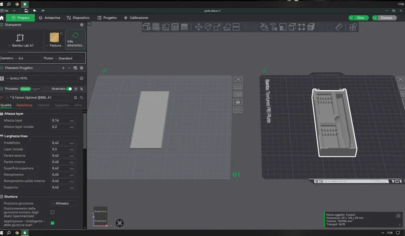The image size is (405, 236).
Task: Click the Altezza layer value field
Action: click(63, 120)
